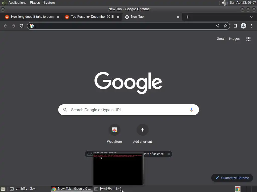Click the Customize Chrome button
The width and height of the screenshot is (257, 192).
click(x=232, y=178)
